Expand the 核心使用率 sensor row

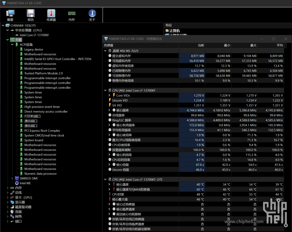coord(109,135)
